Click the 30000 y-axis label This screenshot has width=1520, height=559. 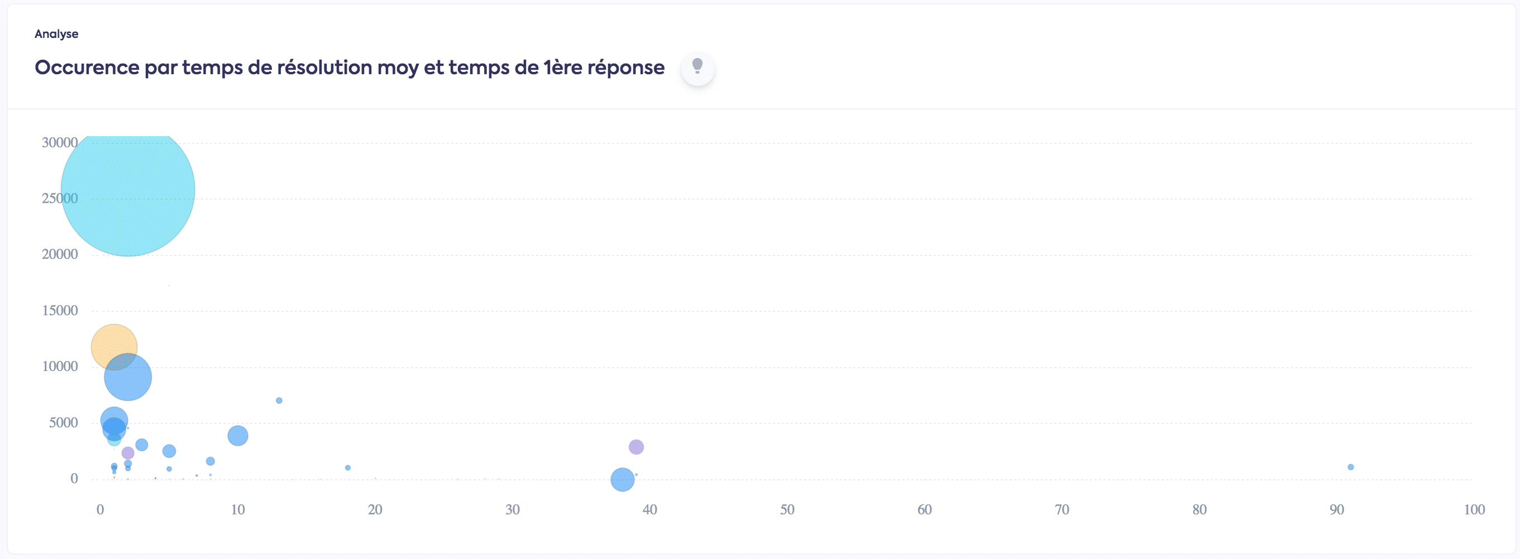(x=60, y=143)
